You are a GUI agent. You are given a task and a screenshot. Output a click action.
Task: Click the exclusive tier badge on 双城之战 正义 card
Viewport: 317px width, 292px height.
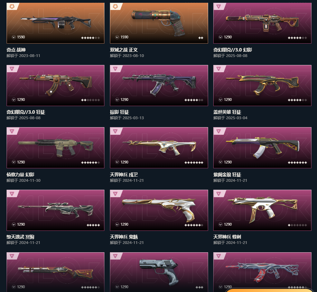[x=115, y=7]
